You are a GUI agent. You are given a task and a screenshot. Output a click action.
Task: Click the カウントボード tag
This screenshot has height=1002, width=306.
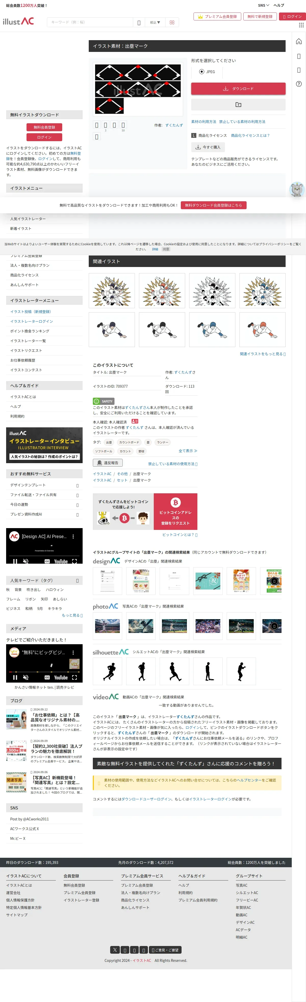pyautogui.click(x=129, y=442)
